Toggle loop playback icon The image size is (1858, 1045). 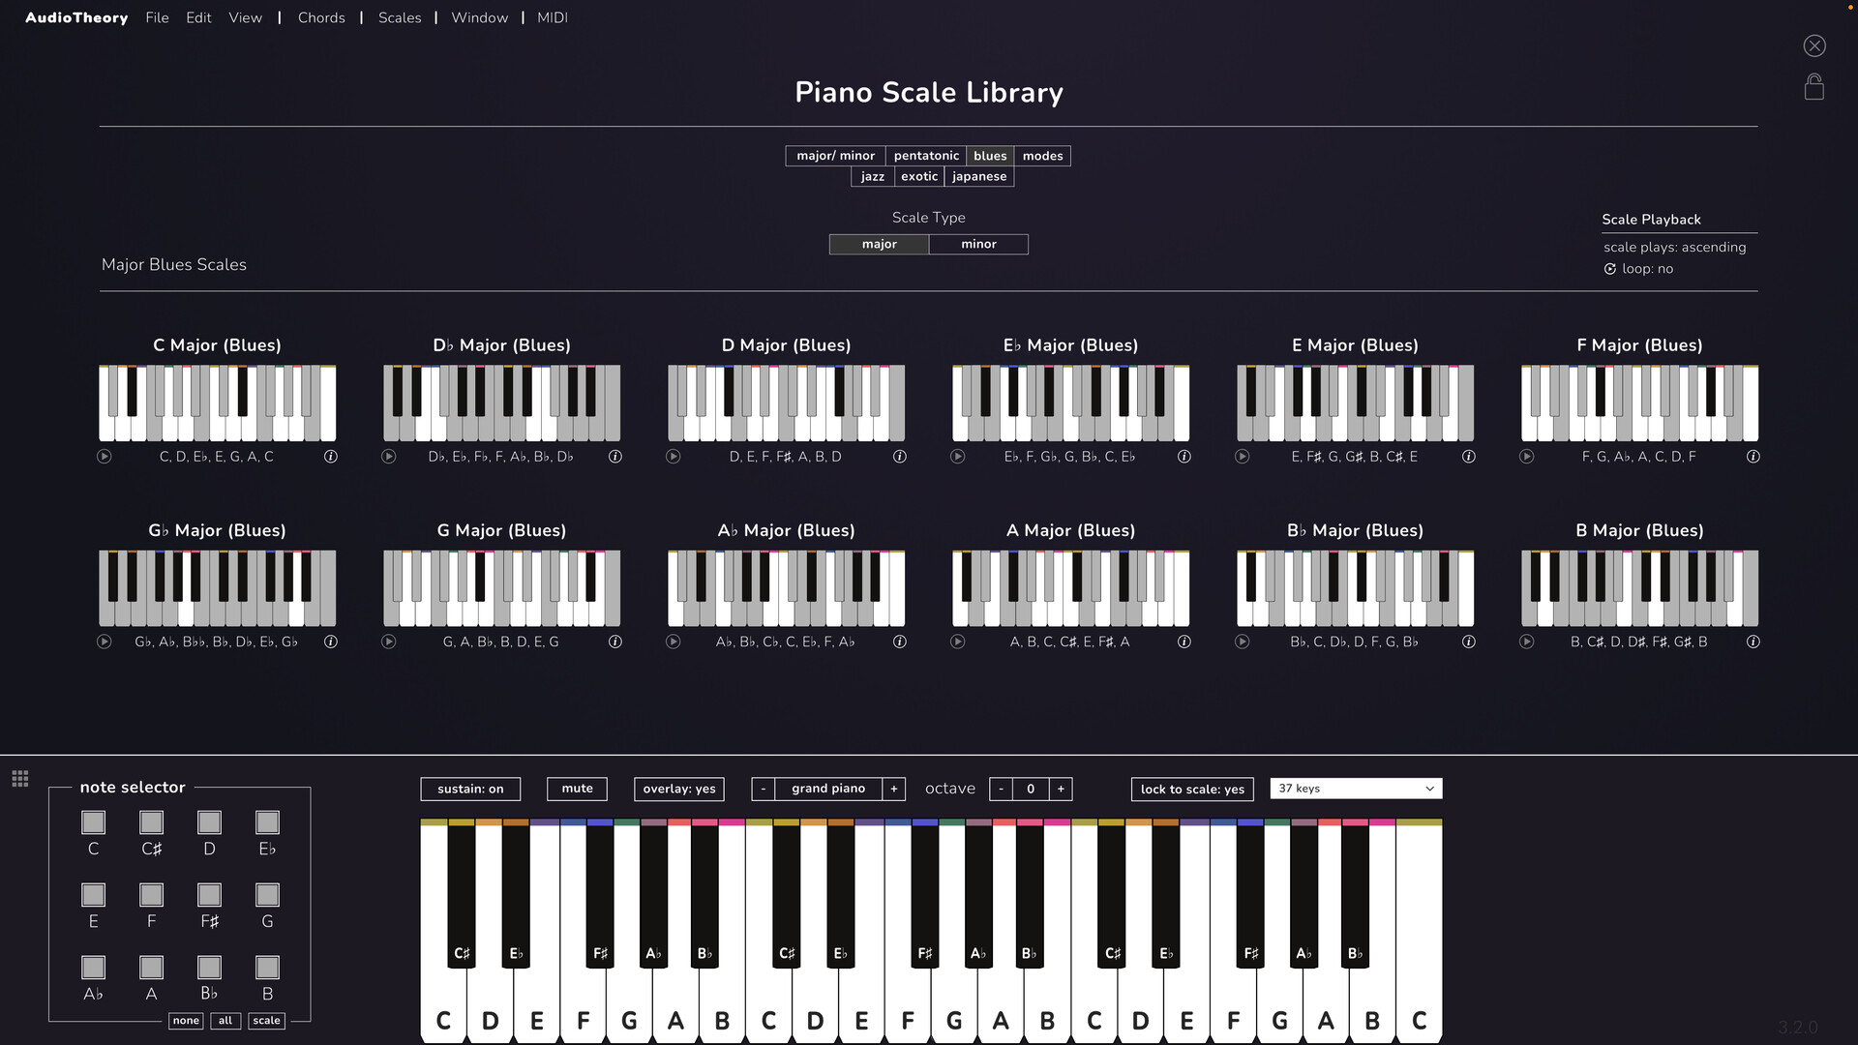point(1610,269)
